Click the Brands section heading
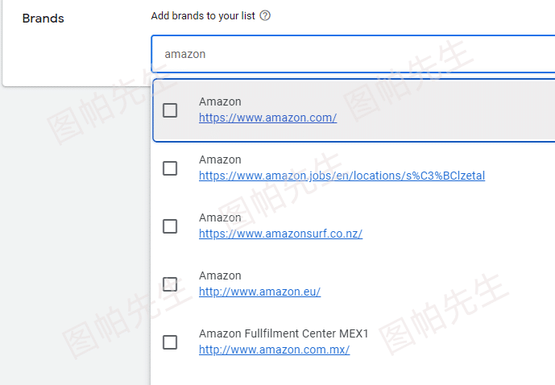 [x=43, y=19]
